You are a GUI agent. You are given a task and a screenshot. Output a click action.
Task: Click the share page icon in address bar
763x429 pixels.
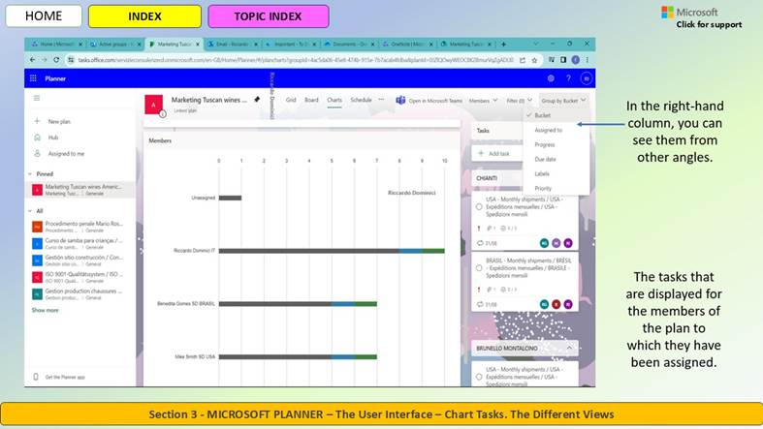pyautogui.click(x=523, y=60)
